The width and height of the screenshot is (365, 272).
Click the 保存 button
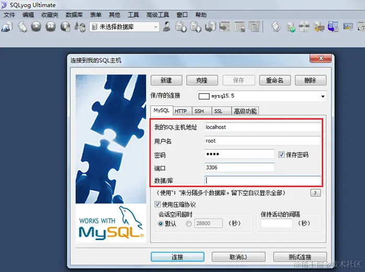click(x=238, y=80)
